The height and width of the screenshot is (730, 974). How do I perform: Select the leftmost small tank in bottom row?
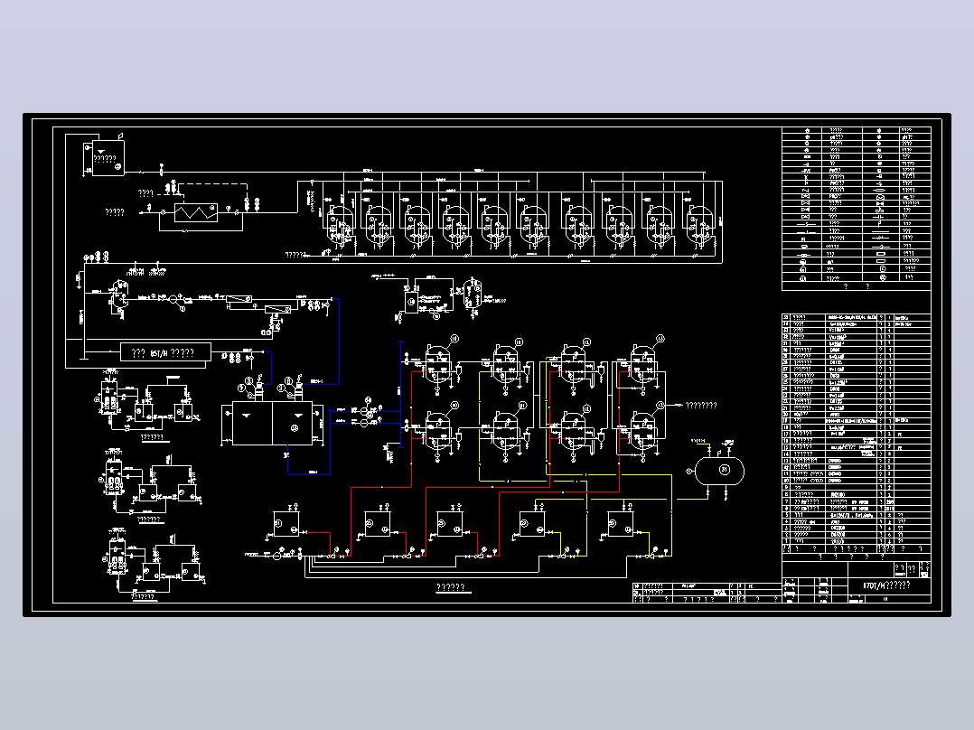pos(286,524)
